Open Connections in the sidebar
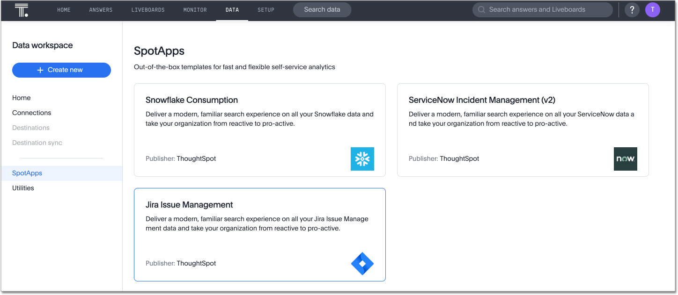The height and width of the screenshot is (295, 678). click(32, 113)
